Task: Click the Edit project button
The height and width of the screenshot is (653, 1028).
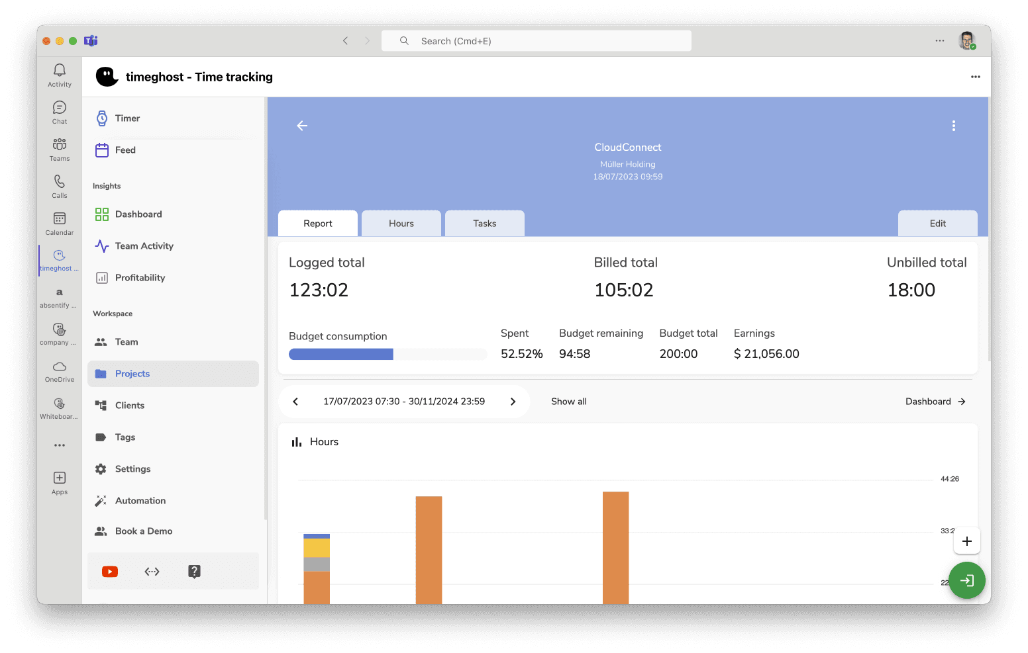Action: [937, 224]
